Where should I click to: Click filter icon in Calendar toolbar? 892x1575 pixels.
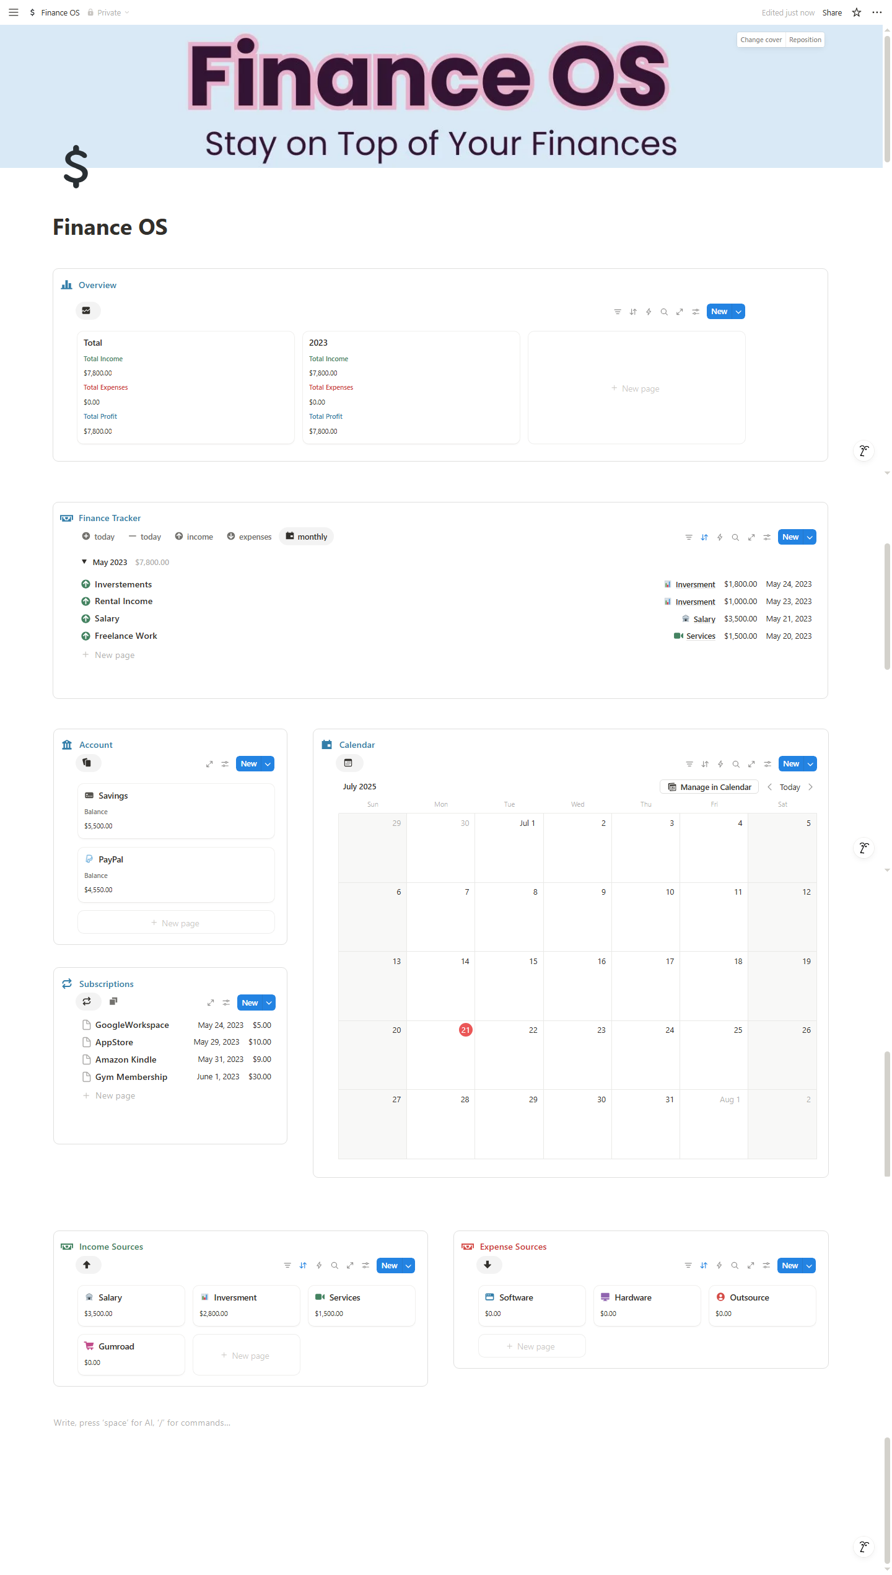(x=689, y=764)
